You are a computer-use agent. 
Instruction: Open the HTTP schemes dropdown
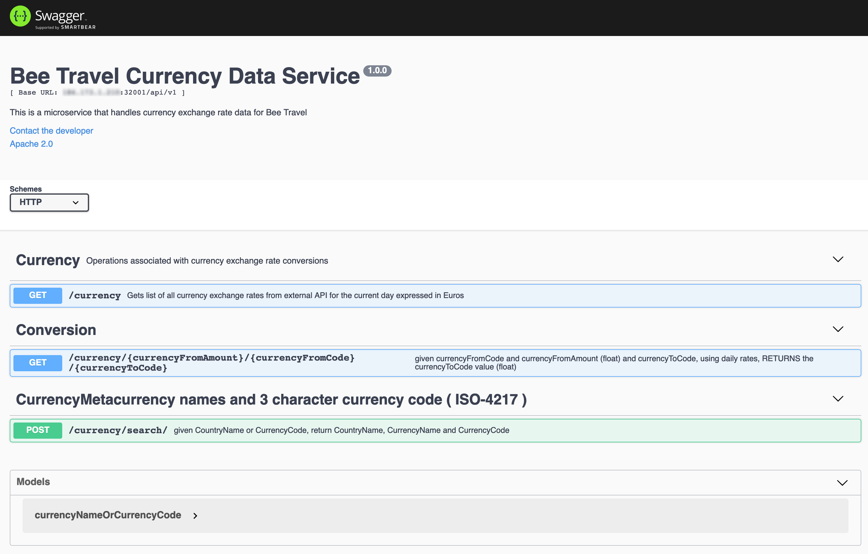(x=49, y=202)
